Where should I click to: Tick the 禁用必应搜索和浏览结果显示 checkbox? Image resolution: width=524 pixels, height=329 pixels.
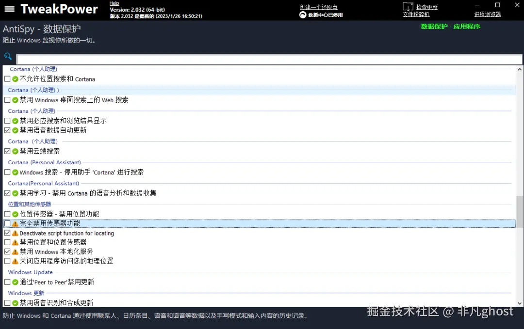7,121
